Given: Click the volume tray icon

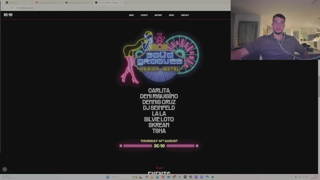Looking at the screenshot, I should pyautogui.click(x=307, y=177).
